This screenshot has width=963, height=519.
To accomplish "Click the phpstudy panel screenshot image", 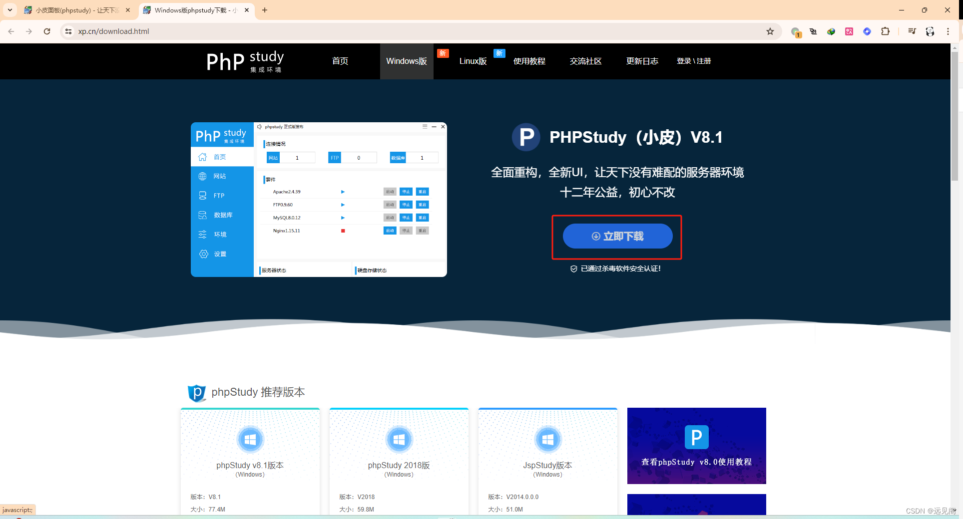I will click(319, 200).
